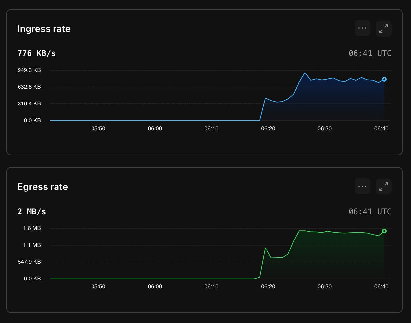Open the Egress rate more options menu
The height and width of the screenshot is (323, 411).
[362, 187]
